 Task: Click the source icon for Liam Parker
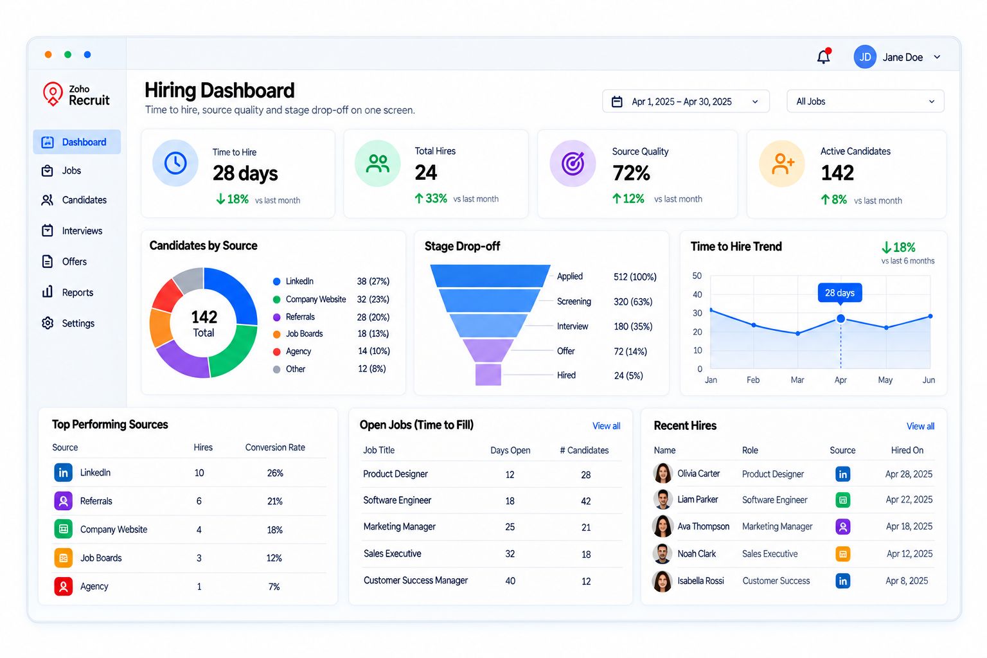(843, 499)
